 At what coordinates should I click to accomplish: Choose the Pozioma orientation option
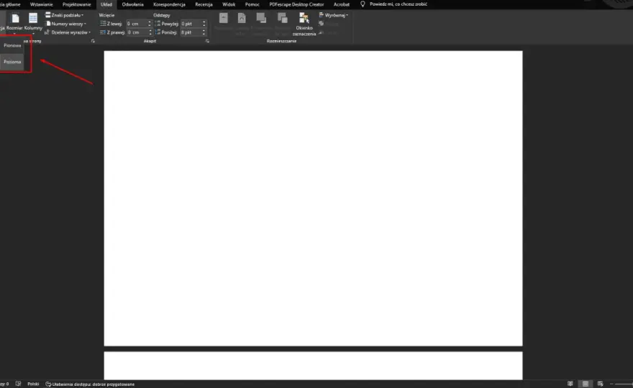coord(12,62)
